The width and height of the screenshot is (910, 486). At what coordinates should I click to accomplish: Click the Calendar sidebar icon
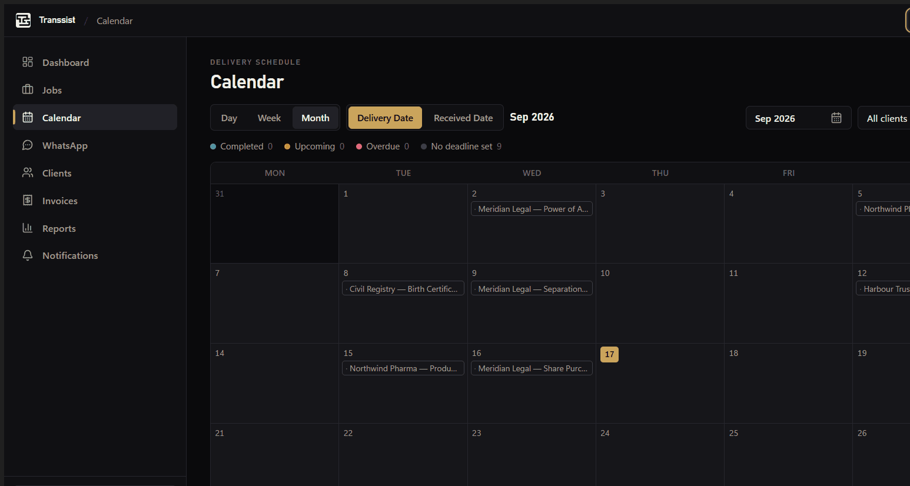click(x=28, y=117)
